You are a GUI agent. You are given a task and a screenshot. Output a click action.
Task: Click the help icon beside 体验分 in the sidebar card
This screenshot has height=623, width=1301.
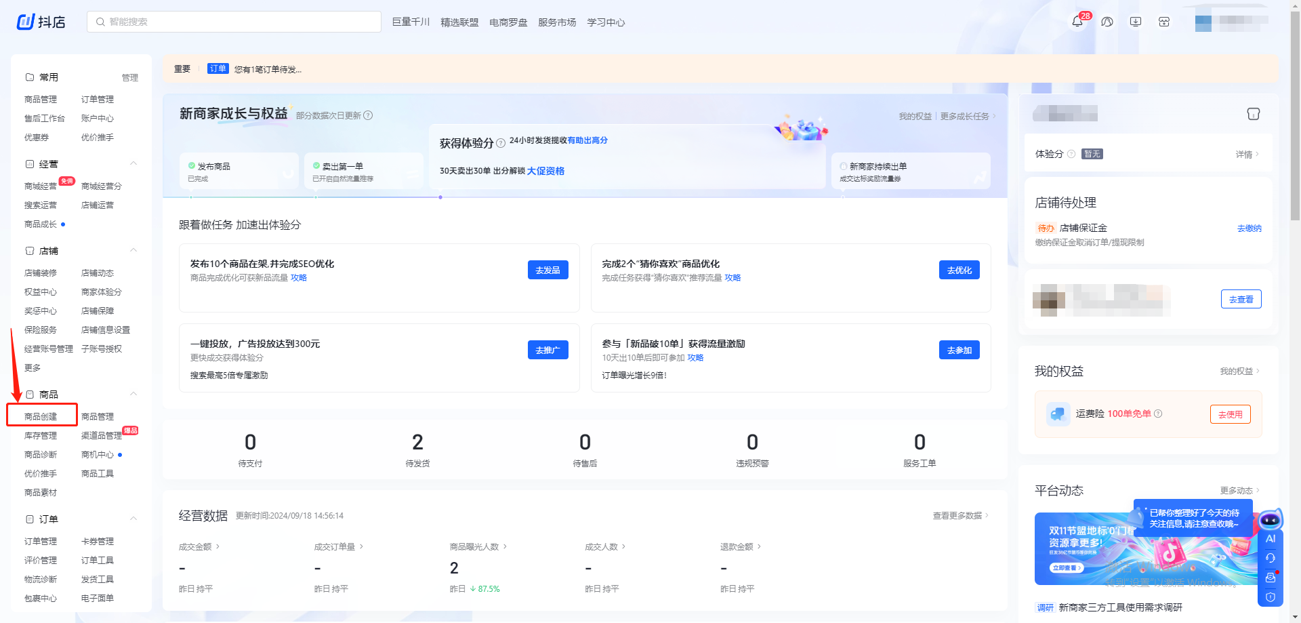click(1071, 154)
